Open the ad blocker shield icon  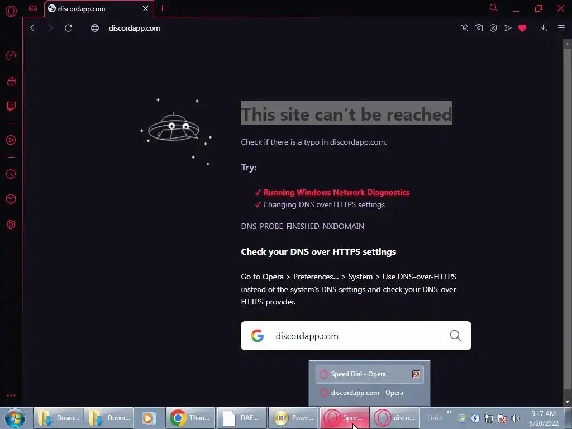click(493, 28)
